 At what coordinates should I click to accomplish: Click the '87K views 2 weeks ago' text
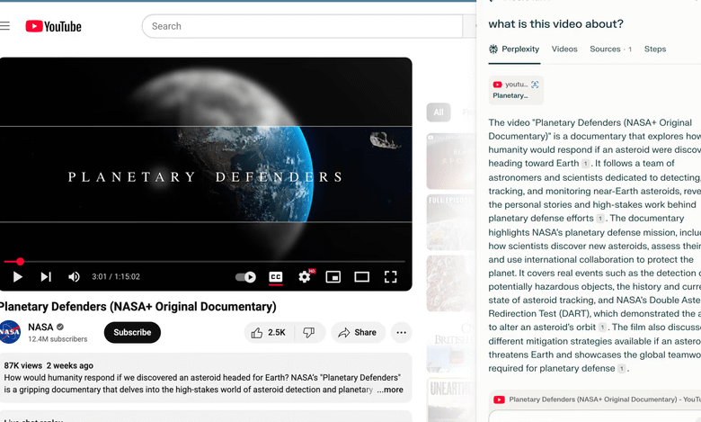(49, 365)
